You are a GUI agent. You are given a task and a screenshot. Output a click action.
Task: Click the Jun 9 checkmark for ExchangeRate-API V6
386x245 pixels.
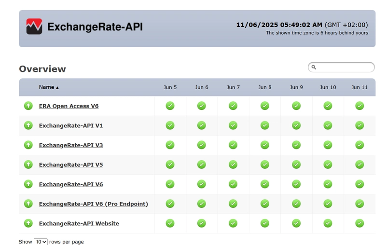point(296,184)
